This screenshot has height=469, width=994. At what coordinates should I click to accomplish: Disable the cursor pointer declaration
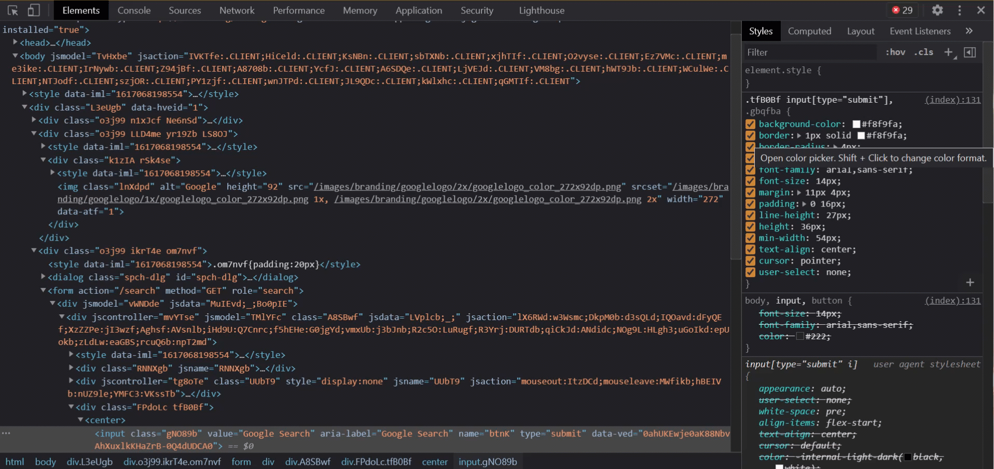[750, 260]
